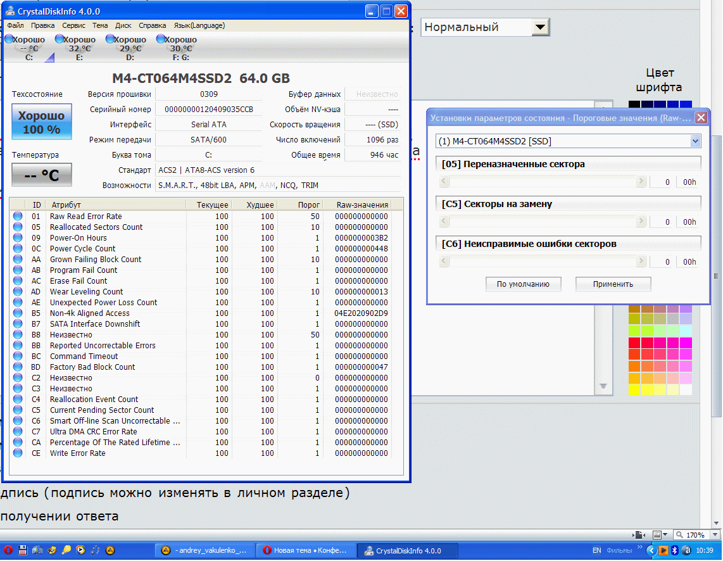Open the Сервис menu
723x561 pixels.
(74, 25)
